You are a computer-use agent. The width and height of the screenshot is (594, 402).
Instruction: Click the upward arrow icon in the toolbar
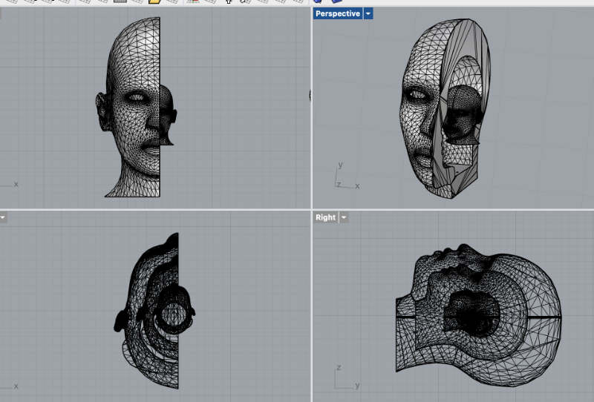pos(229,2)
